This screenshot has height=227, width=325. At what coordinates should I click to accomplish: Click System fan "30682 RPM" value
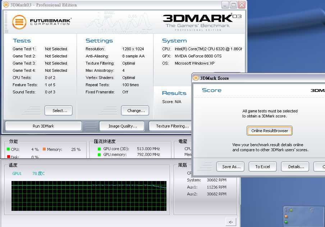pyautogui.click(x=216, y=180)
